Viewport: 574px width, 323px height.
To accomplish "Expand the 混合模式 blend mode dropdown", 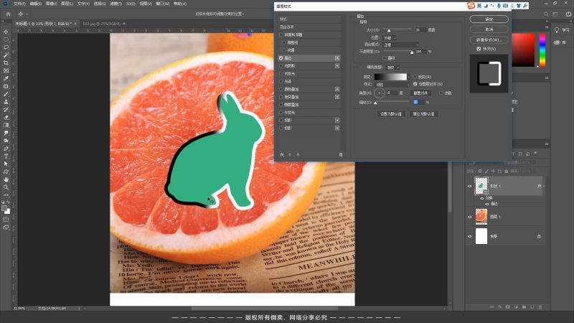I will 402,45.
